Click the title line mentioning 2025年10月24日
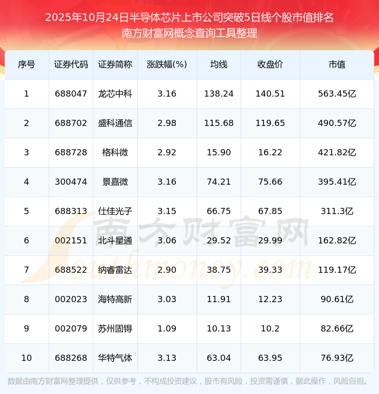379x394 pixels. (x=189, y=18)
